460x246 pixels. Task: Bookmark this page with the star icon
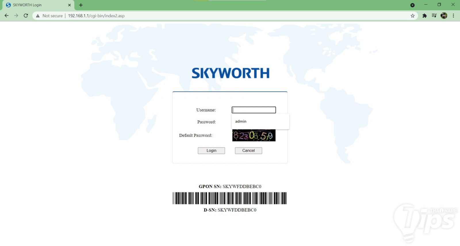click(x=413, y=16)
